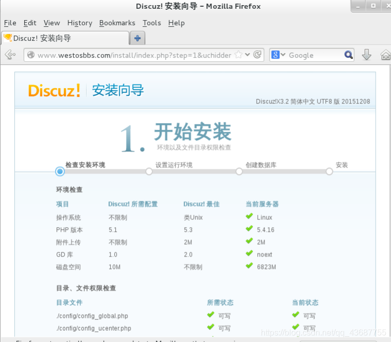Open the Bookmarks menu
Image resolution: width=391 pixels, height=342 pixels.
[x=117, y=23]
